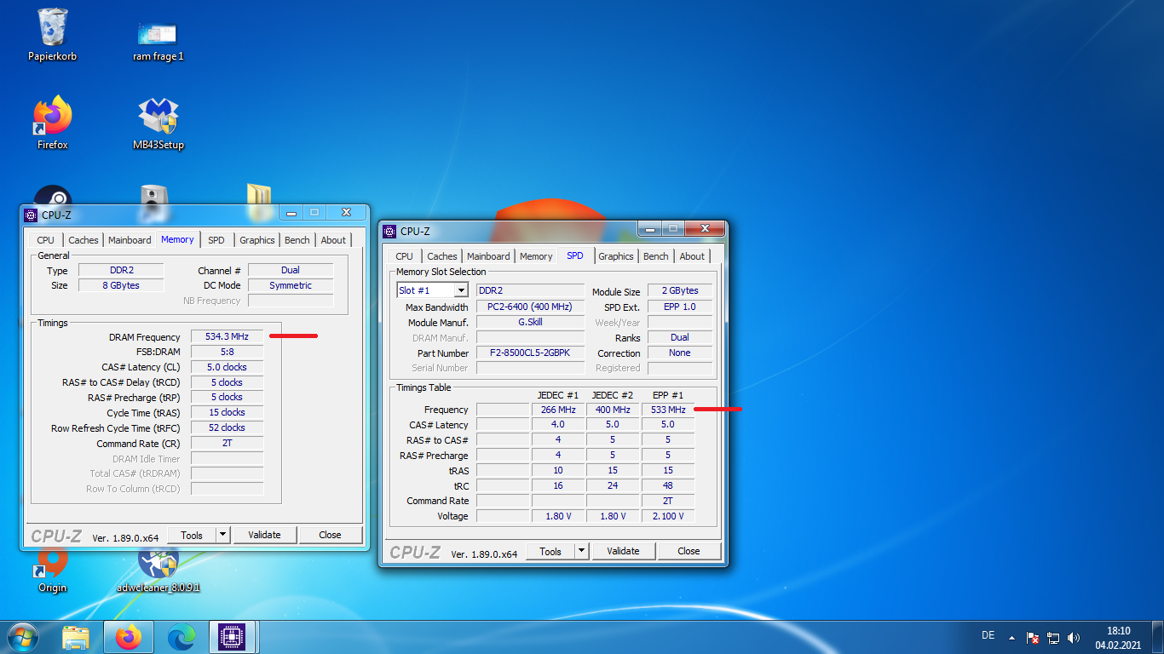Click the Module Size value 2 GBytes
1164x654 pixels.
click(x=680, y=290)
